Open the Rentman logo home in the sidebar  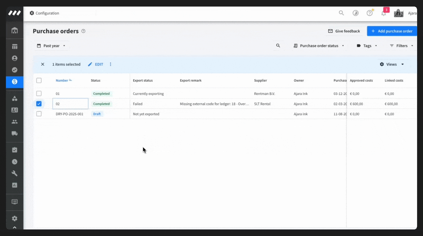tap(14, 13)
